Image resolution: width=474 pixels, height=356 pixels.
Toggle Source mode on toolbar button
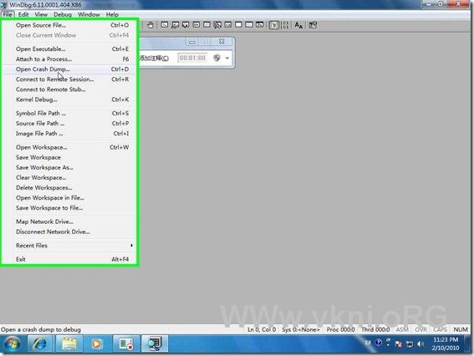274,25
